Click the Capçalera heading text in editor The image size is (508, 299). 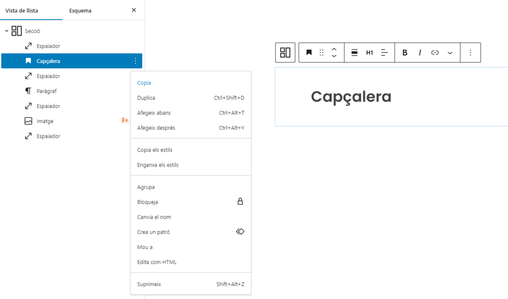tap(351, 97)
